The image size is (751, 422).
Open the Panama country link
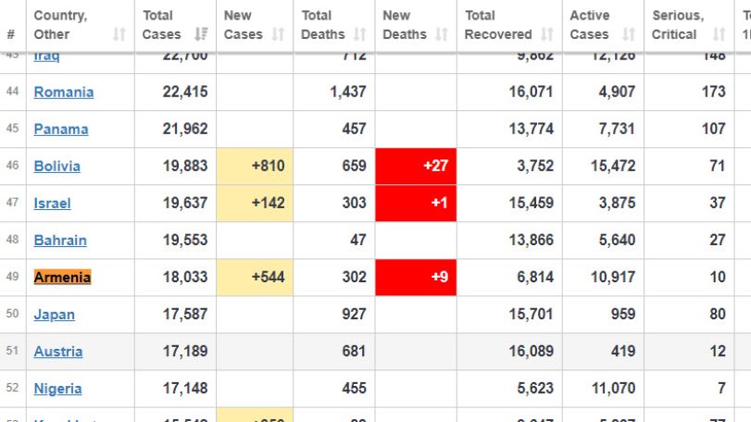[61, 130]
